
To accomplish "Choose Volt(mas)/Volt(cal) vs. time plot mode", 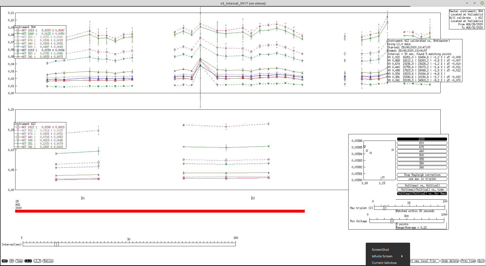I will pyautogui.click(x=422, y=189).
